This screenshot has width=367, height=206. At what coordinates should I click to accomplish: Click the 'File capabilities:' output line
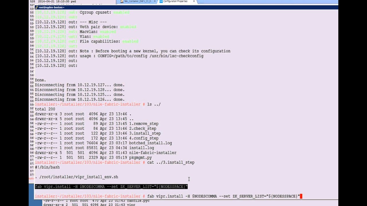[87, 41]
